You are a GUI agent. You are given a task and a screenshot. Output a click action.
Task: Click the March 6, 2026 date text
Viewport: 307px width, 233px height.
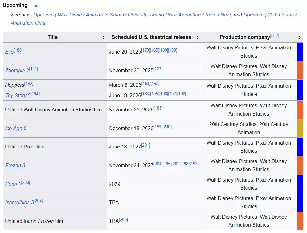[125, 85]
